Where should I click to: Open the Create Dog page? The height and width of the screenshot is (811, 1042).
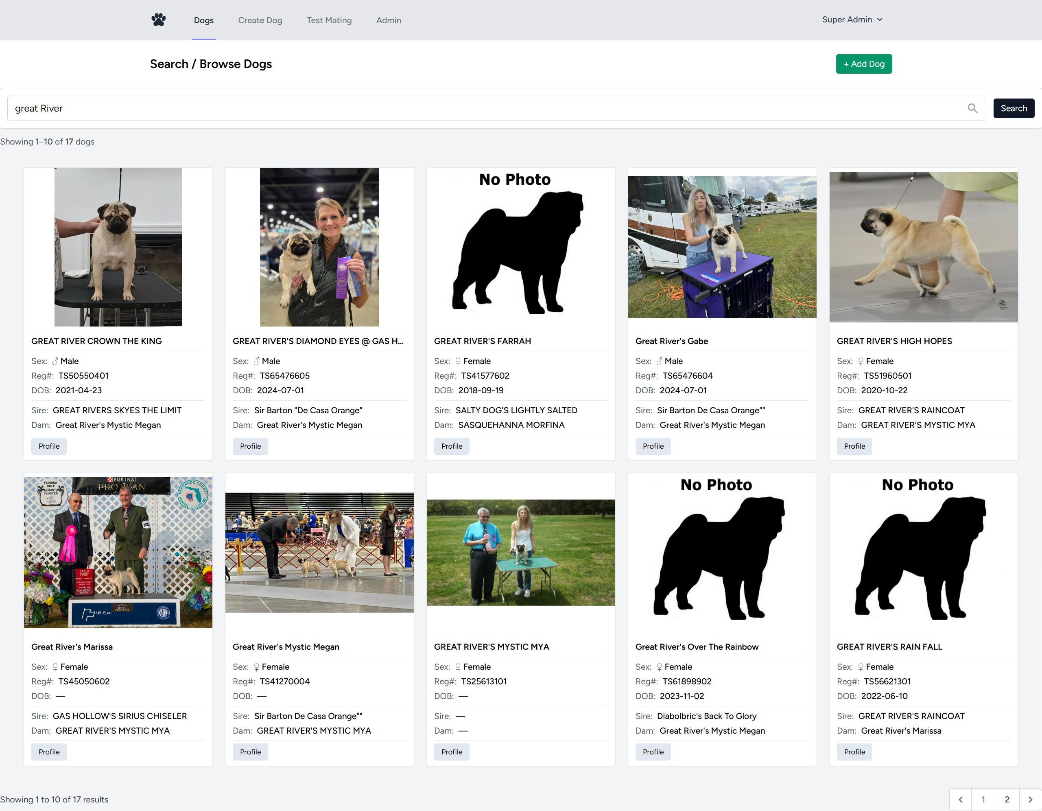point(260,20)
